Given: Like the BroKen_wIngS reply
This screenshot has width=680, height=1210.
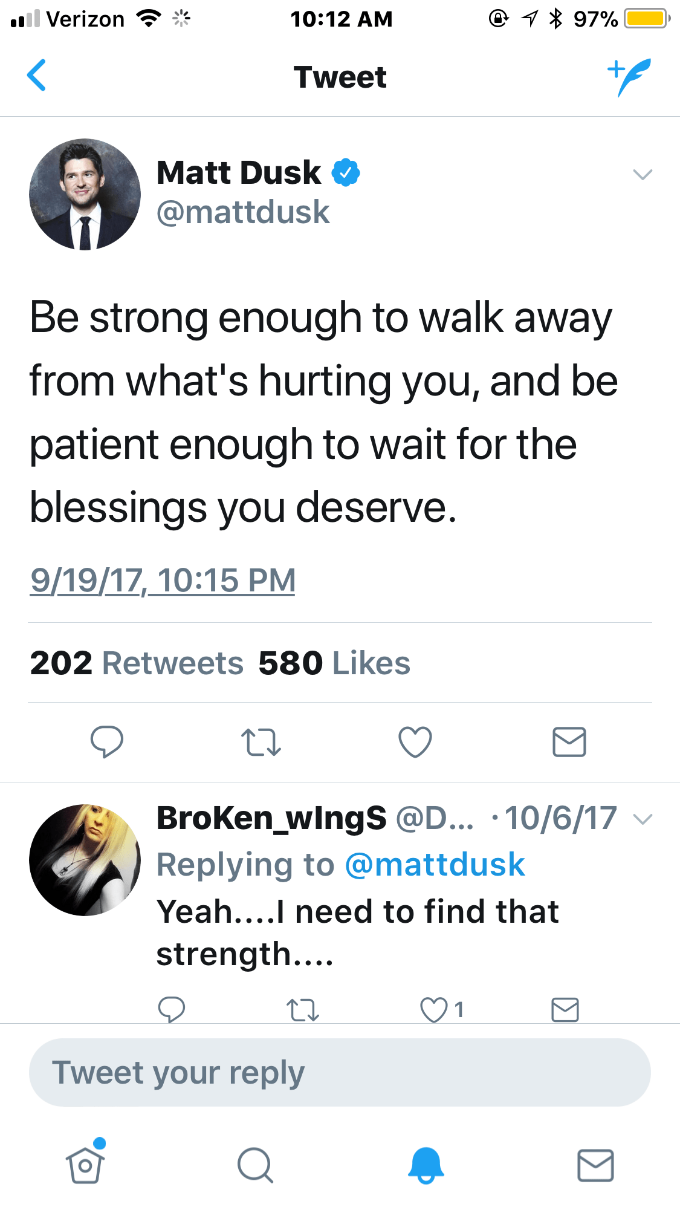Looking at the screenshot, I should pos(434,1010).
